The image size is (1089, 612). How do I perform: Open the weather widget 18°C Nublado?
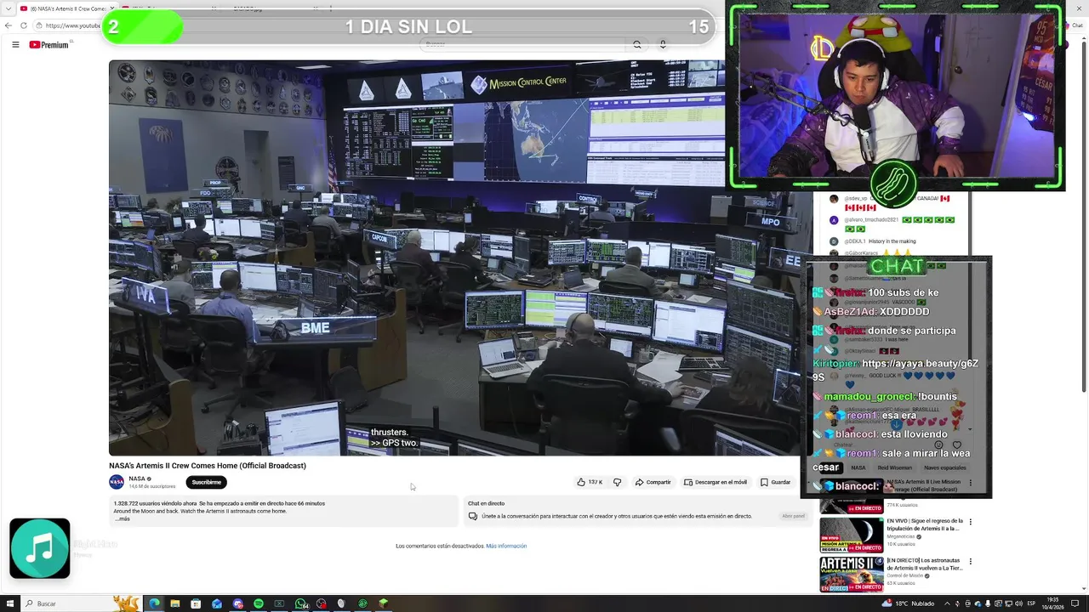click(909, 603)
